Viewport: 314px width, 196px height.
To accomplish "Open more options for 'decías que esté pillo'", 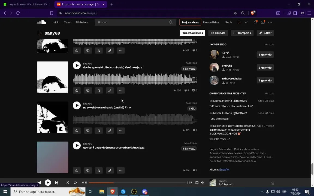I will tap(121, 90).
